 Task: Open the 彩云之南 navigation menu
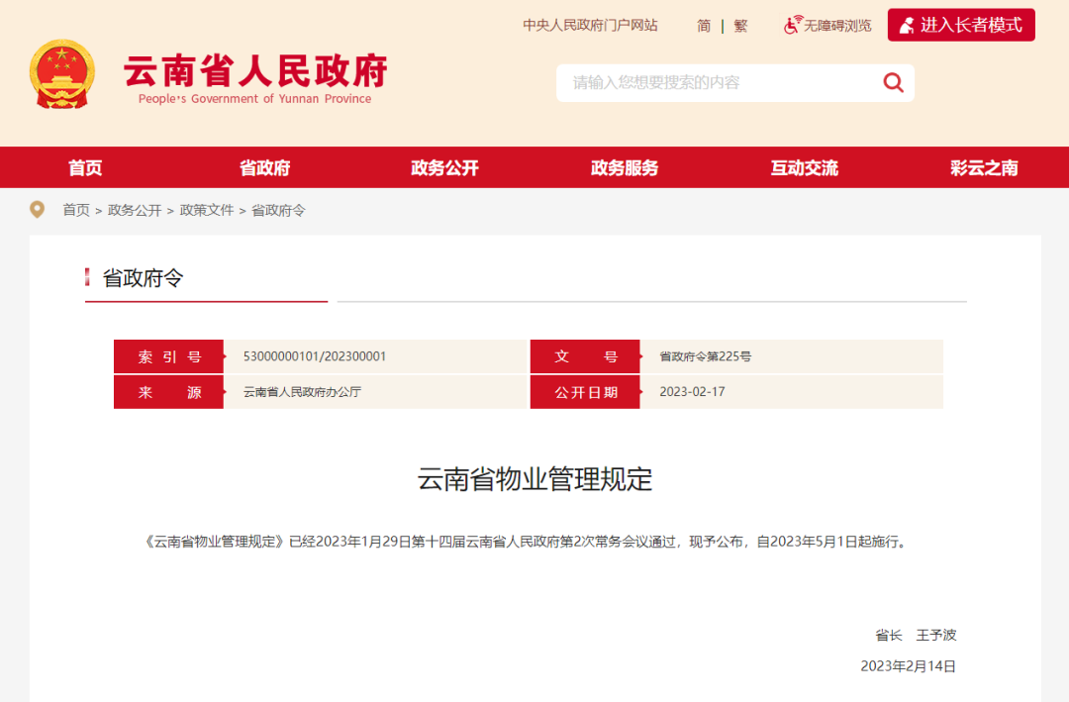984,168
